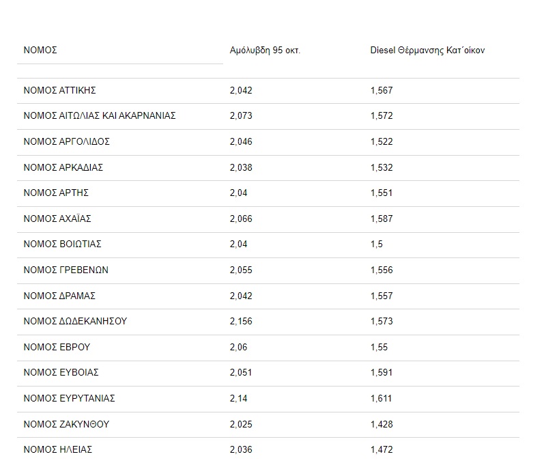Click the ΝΟΜΟΣ ΔΩΔΕΚΑΝΗΣΟΥ cell

point(75,322)
